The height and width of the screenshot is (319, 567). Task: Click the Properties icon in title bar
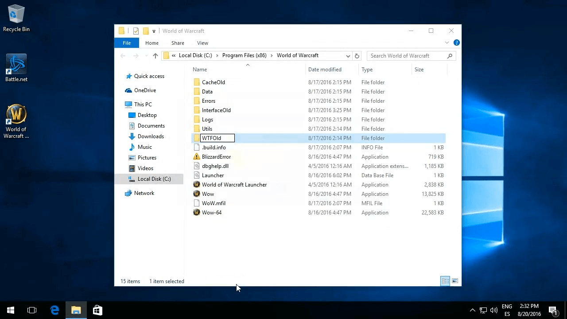(x=136, y=31)
